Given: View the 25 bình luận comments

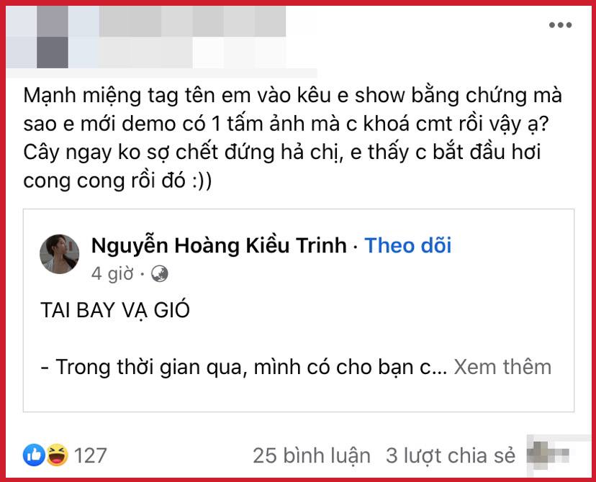Looking at the screenshot, I should pyautogui.click(x=312, y=455).
